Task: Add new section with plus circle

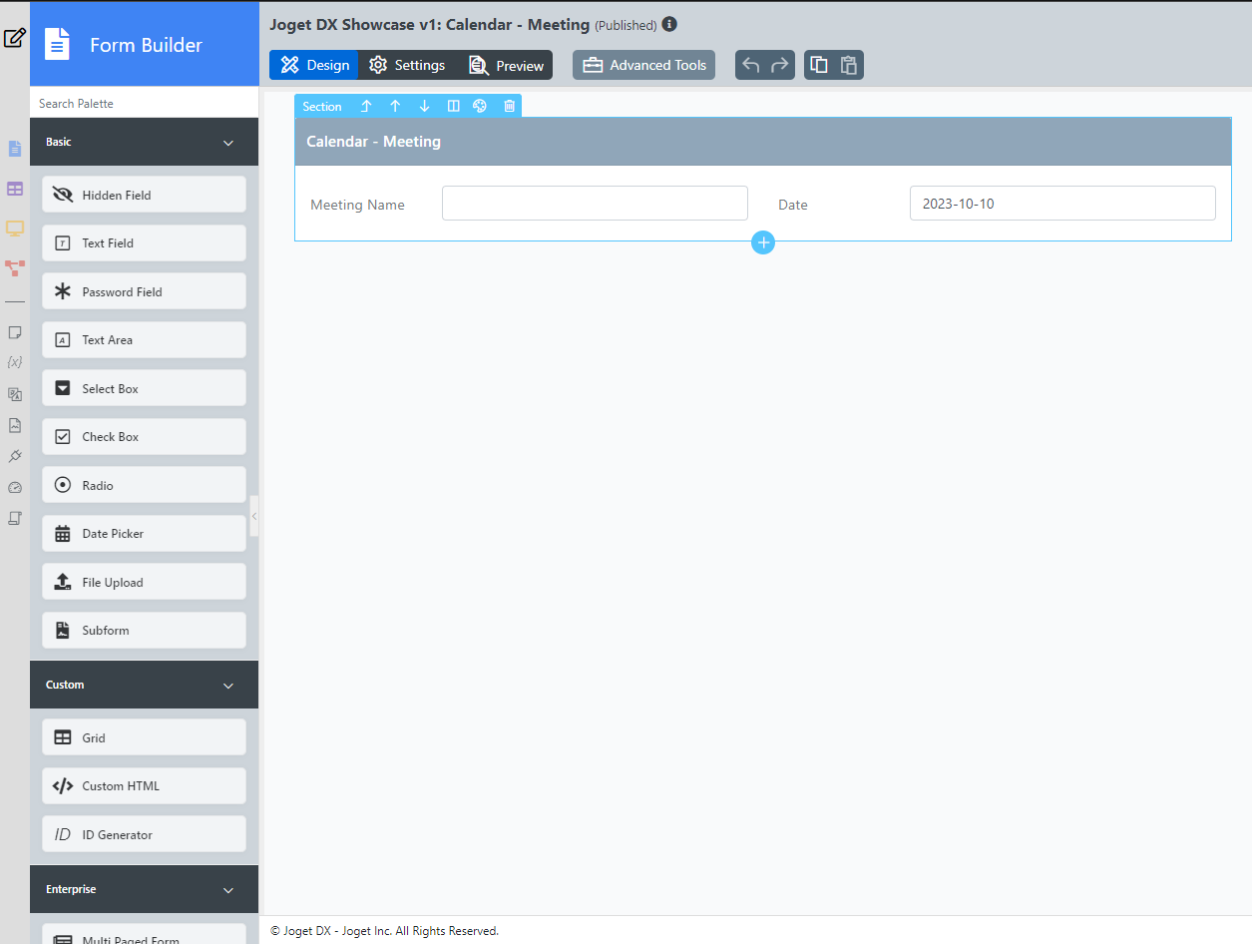Action: coord(763,242)
